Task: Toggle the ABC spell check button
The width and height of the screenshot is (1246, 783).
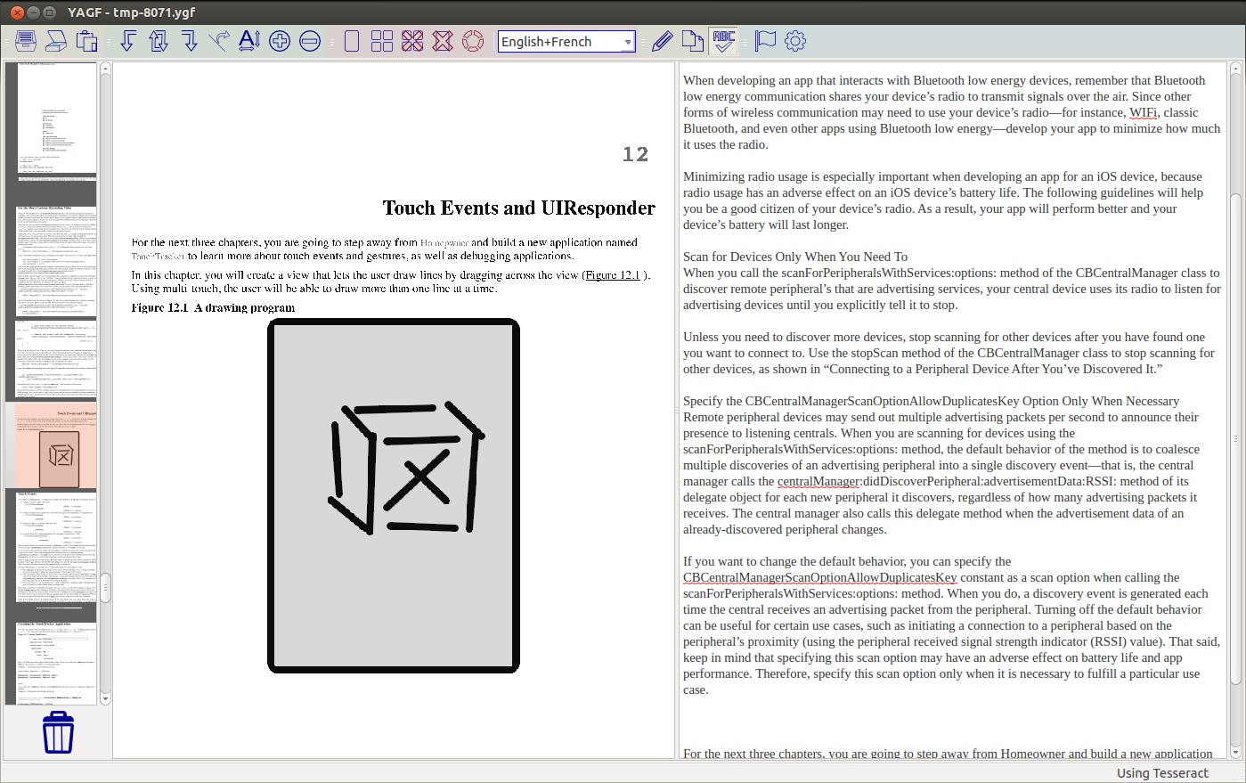Action: (x=723, y=41)
